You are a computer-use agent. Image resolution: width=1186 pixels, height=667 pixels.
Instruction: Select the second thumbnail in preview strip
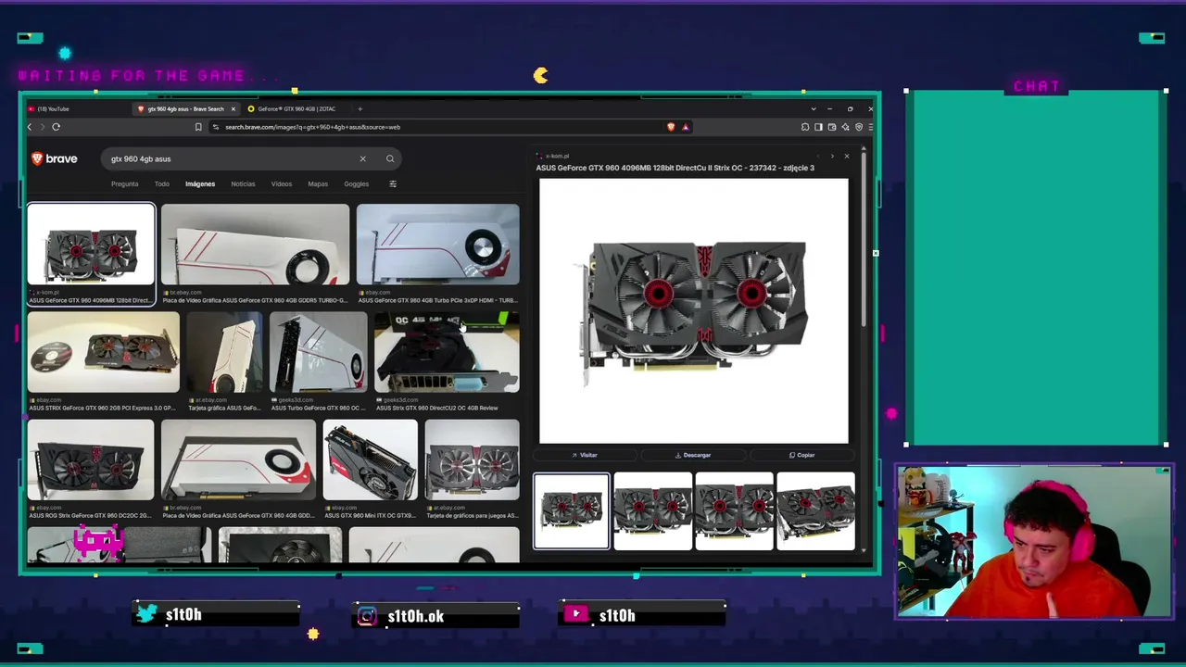653,511
